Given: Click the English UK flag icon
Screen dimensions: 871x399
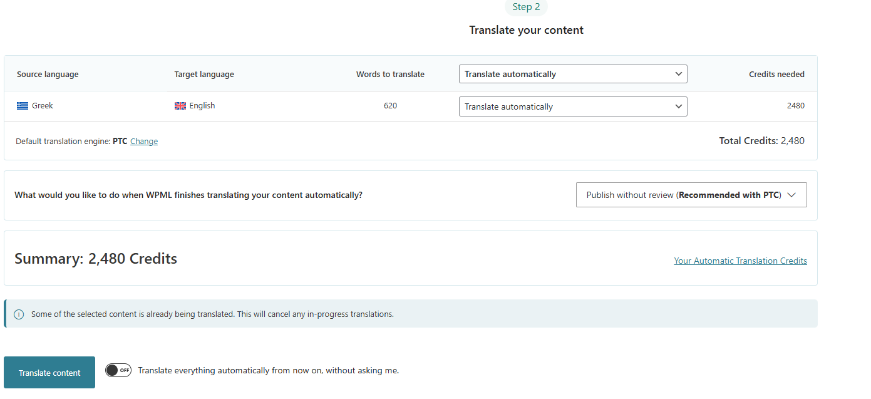Looking at the screenshot, I should pyautogui.click(x=180, y=106).
